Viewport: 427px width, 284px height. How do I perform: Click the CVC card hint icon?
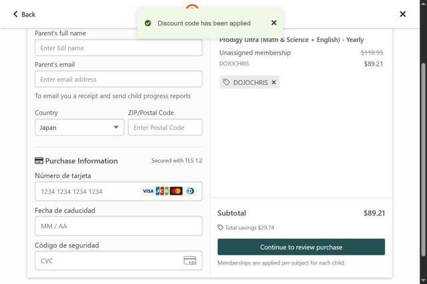click(x=190, y=261)
